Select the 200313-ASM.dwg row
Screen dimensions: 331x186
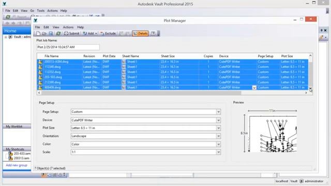click(173, 61)
